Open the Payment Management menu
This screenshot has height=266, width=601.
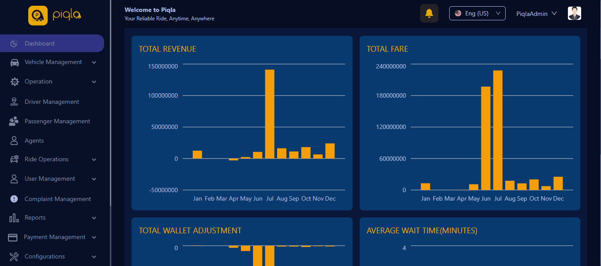(52, 237)
